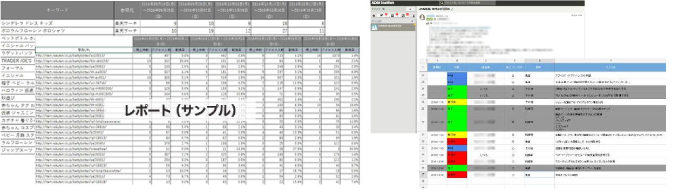Click the list view icon in the sidebar toolbar
The image size is (685, 196).
click(413, 16)
